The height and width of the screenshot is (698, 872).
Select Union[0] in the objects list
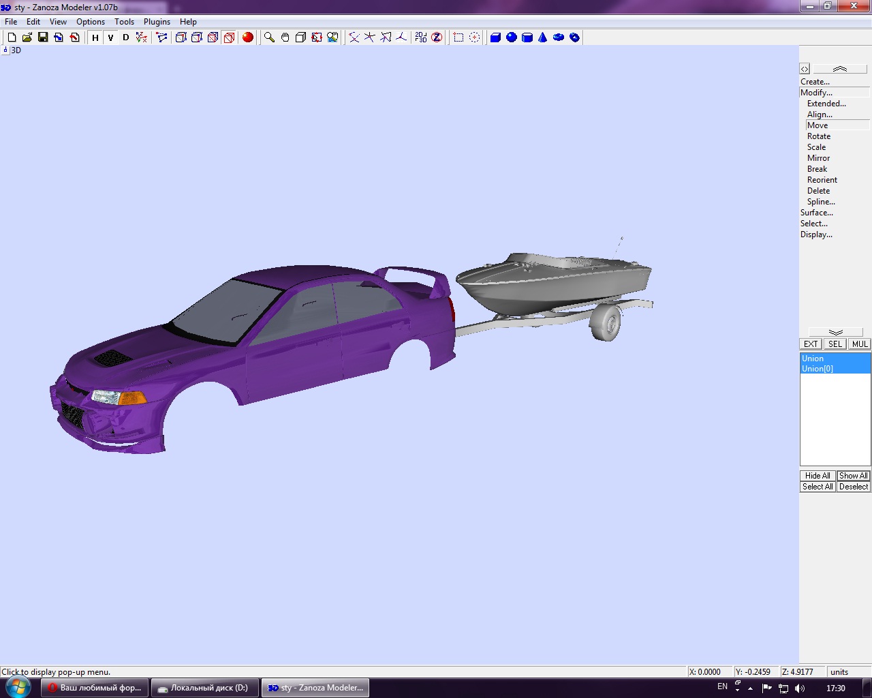(x=835, y=369)
